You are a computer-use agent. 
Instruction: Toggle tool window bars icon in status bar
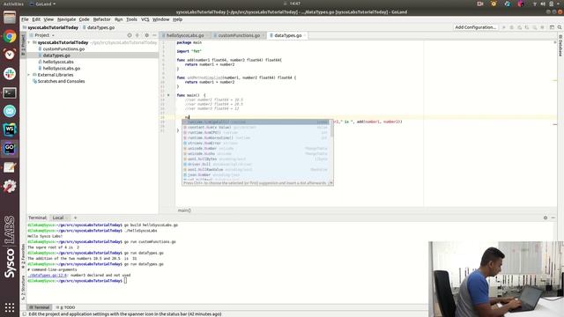24,313
